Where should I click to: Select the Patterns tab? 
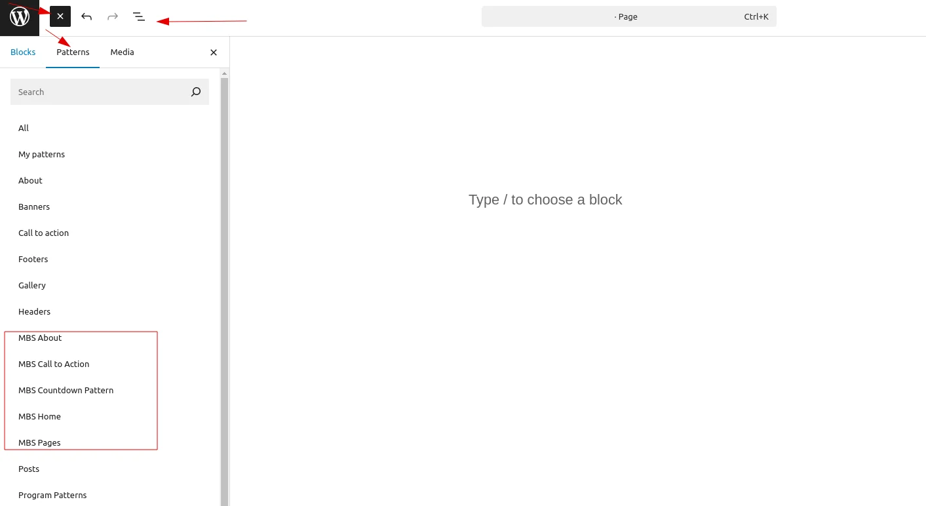coord(73,52)
